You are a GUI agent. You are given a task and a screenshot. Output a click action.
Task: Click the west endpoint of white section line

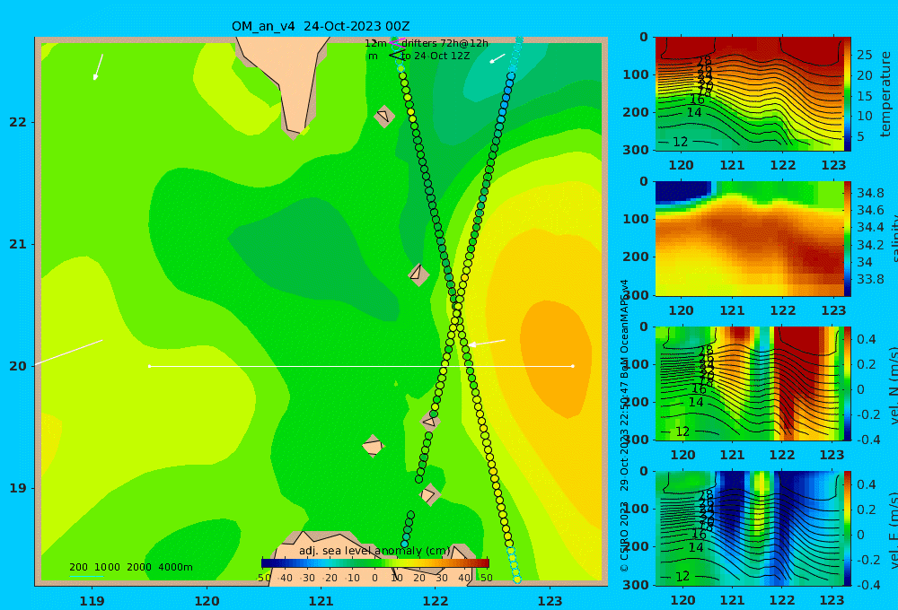[150, 366]
